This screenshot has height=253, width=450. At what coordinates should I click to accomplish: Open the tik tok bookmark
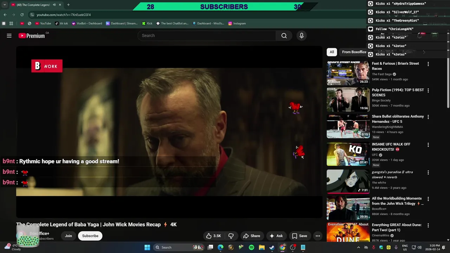(61, 24)
